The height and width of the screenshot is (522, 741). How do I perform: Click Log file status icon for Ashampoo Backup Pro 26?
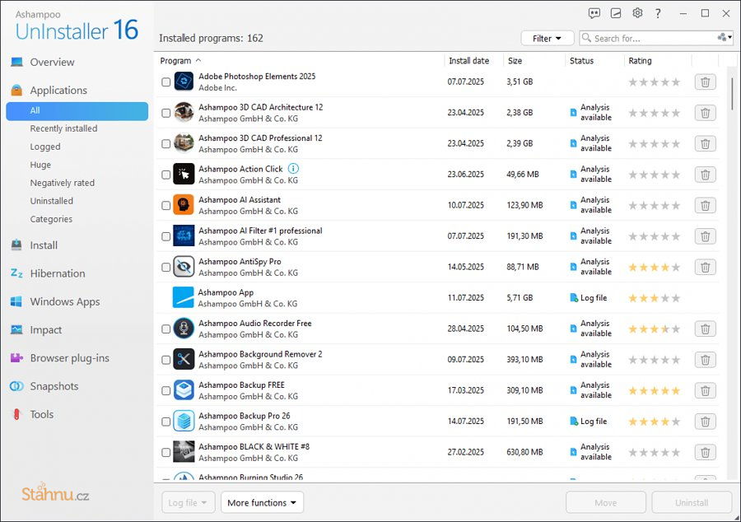point(574,421)
